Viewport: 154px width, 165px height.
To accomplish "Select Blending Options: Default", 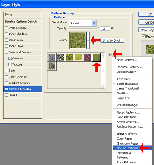I will point(23,22).
